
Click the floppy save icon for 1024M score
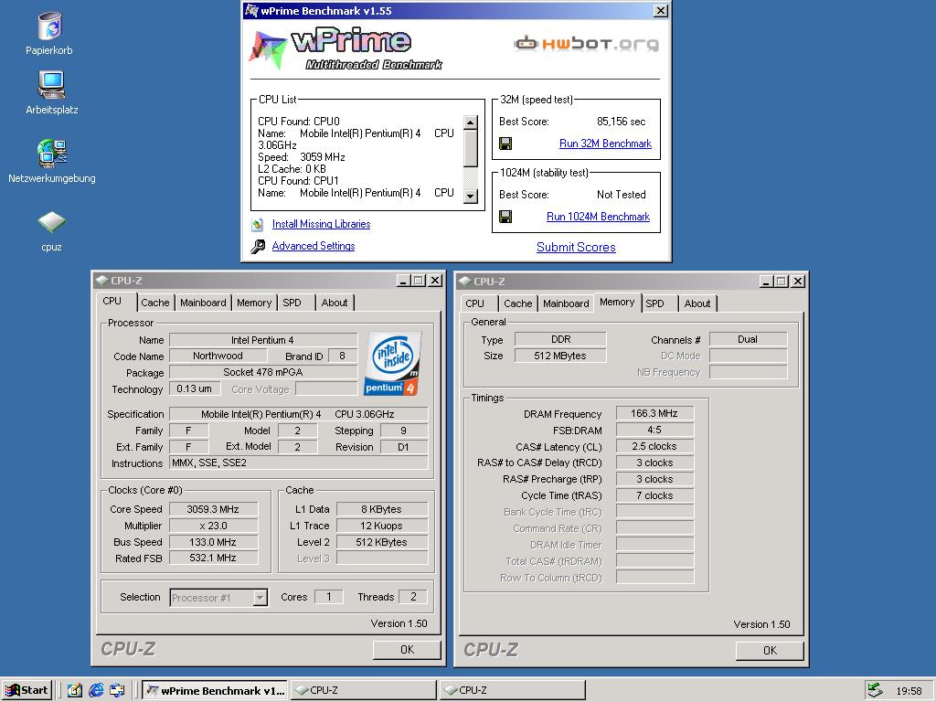505,217
